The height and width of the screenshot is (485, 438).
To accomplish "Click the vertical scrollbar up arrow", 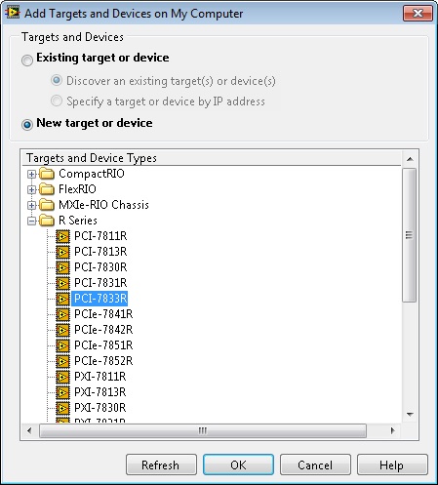I will [410, 159].
